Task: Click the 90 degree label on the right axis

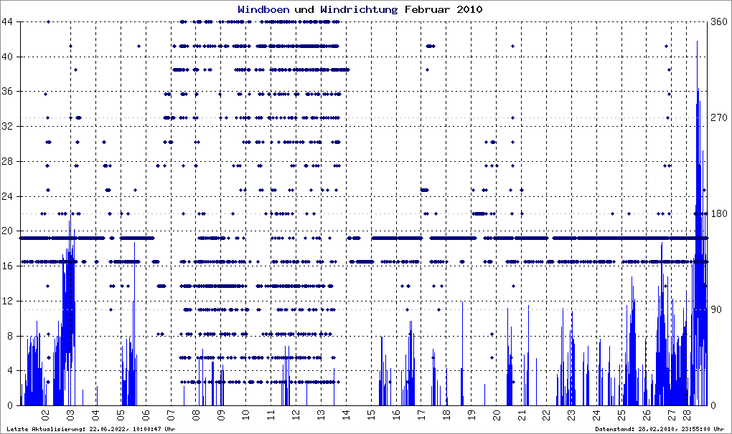Action: [x=719, y=309]
